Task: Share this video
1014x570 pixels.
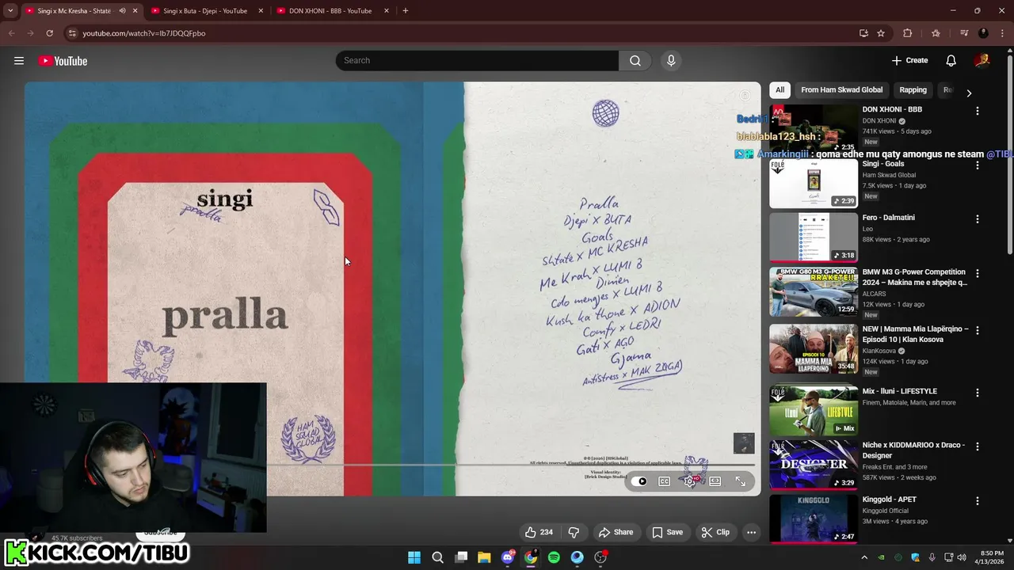Action: (616, 532)
